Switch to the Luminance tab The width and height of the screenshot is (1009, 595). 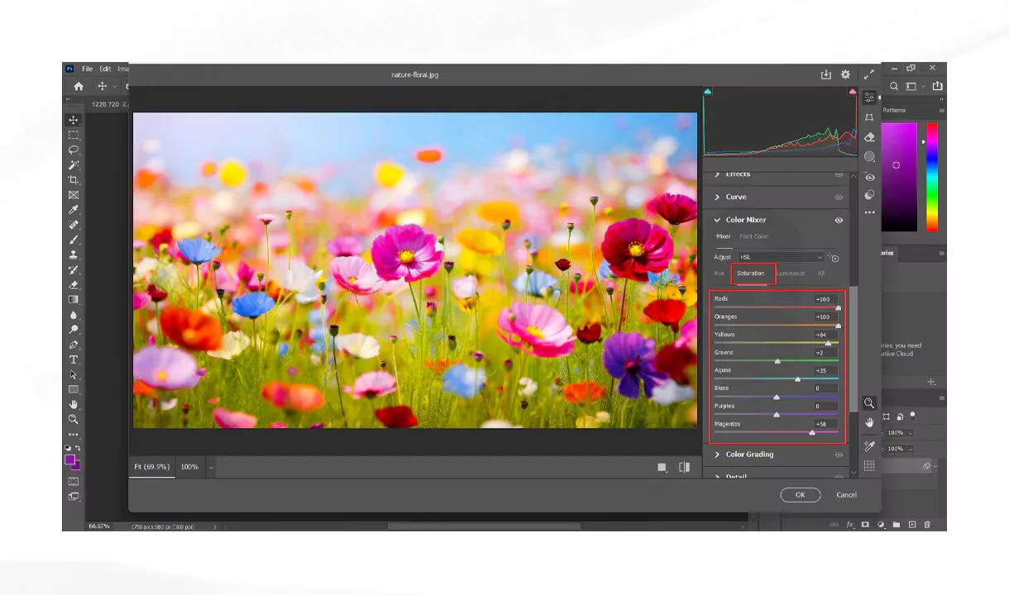tap(791, 274)
